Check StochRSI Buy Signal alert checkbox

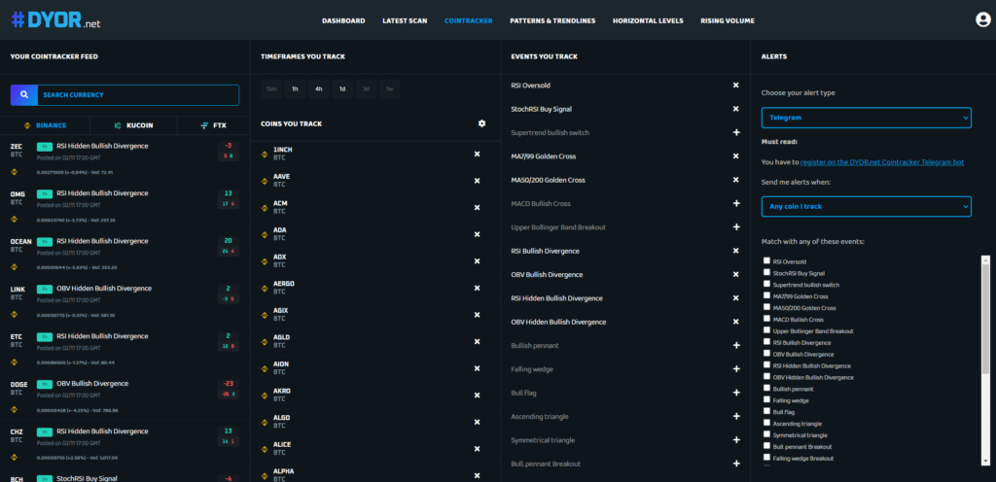click(766, 272)
